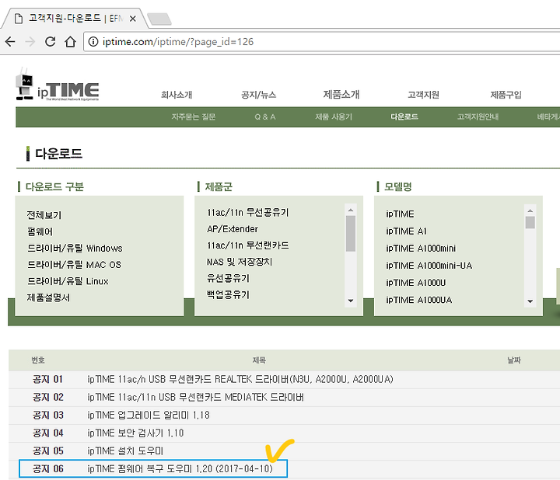Choose 유선공유기 product group
The image size is (560, 480).
point(228,278)
